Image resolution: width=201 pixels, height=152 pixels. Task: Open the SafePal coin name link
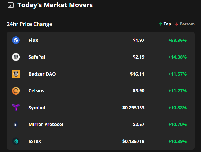[x=37, y=57]
